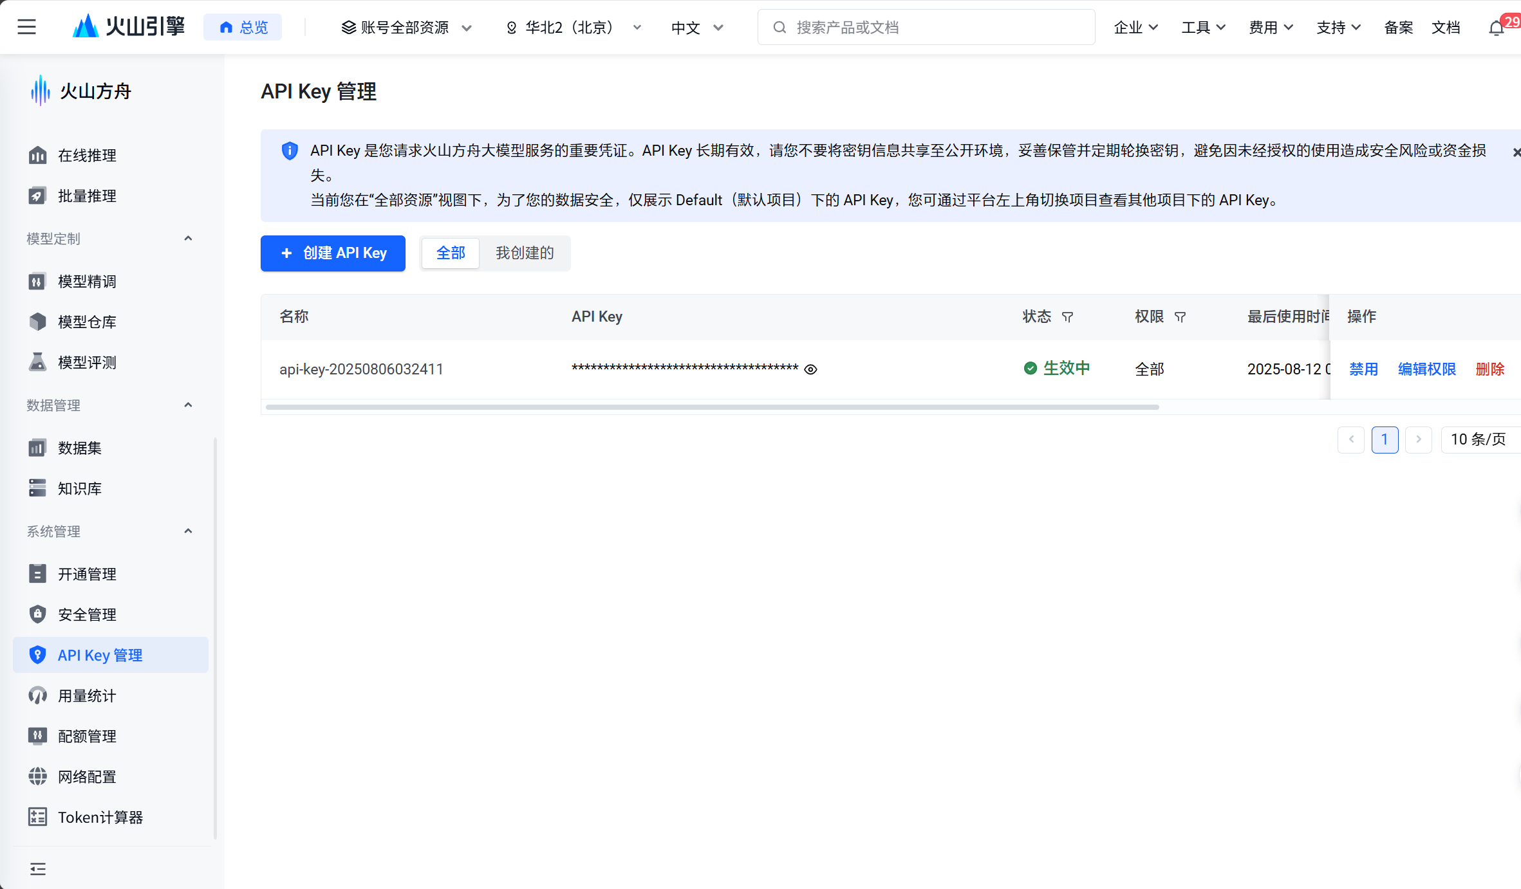The width and height of the screenshot is (1521, 889).
Task: Click the notification bell icon
Action: click(1496, 28)
